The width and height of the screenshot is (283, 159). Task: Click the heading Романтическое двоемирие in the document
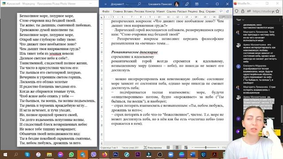134,52
